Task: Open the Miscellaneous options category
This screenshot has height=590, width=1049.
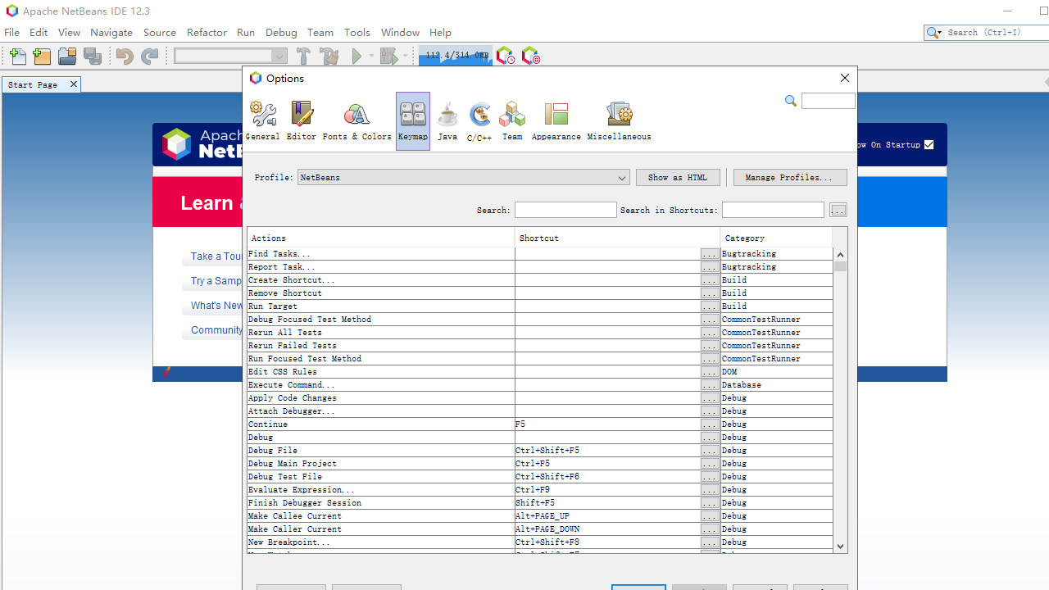Action: 619,121
